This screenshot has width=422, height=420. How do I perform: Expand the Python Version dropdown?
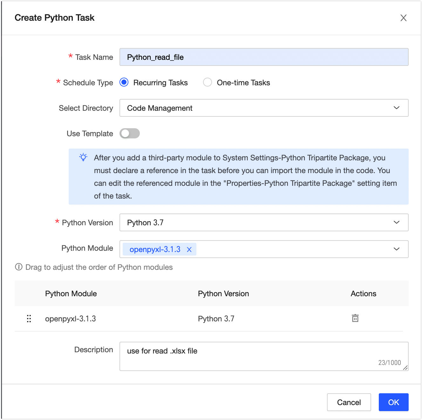[264, 222]
